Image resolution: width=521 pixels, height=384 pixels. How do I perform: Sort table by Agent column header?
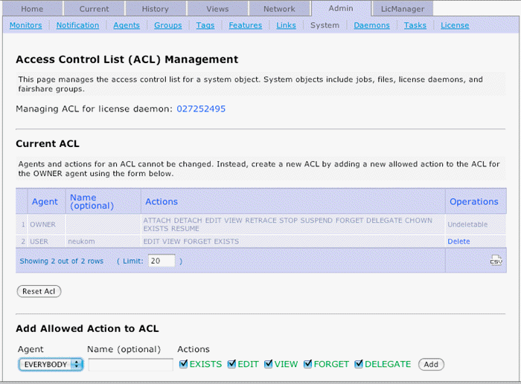45,201
